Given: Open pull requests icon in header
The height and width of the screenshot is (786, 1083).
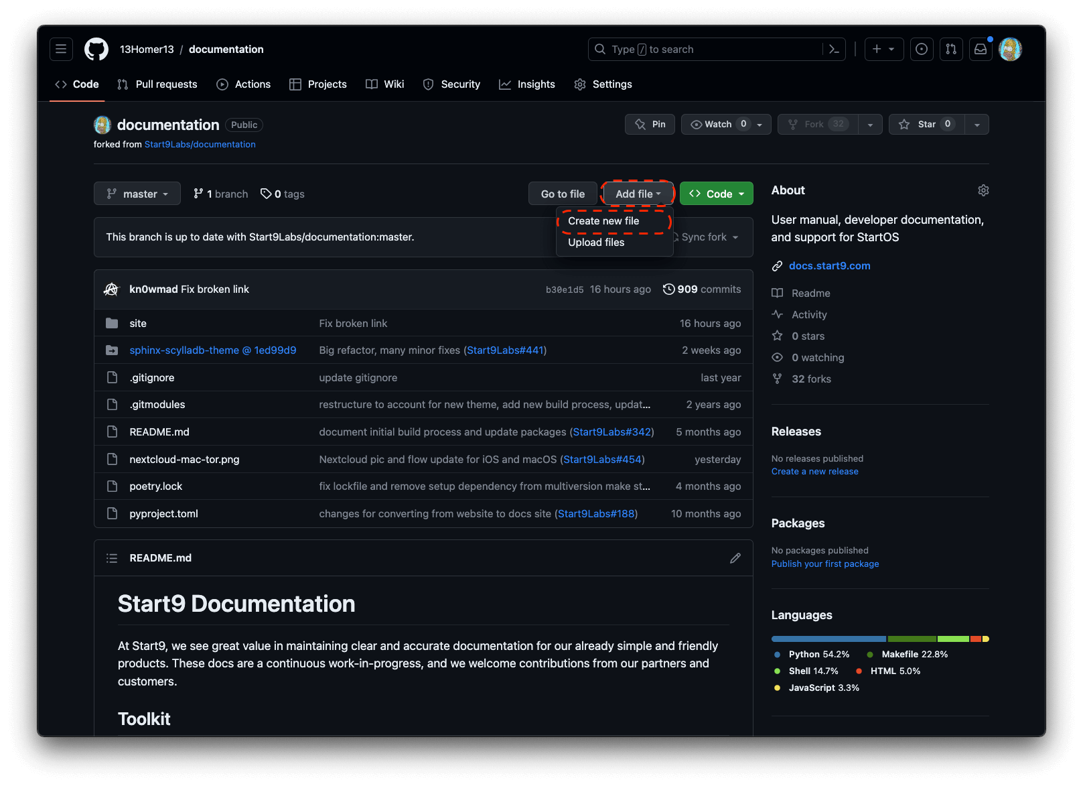Looking at the screenshot, I should click(x=951, y=49).
